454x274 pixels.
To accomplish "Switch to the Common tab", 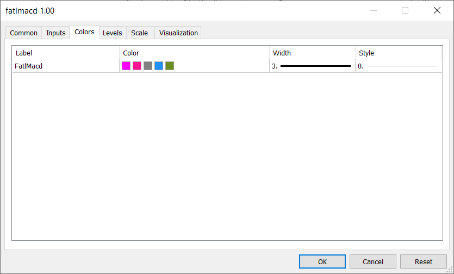I will pos(24,33).
